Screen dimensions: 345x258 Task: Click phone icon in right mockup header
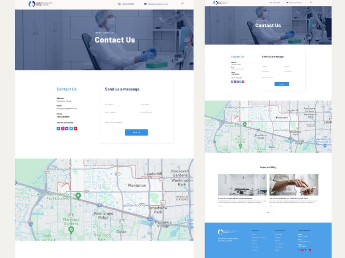pos(271,3)
